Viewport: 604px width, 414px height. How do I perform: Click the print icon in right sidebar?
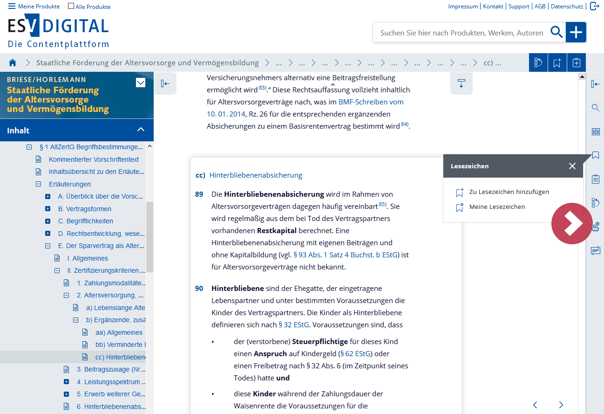[x=596, y=227]
